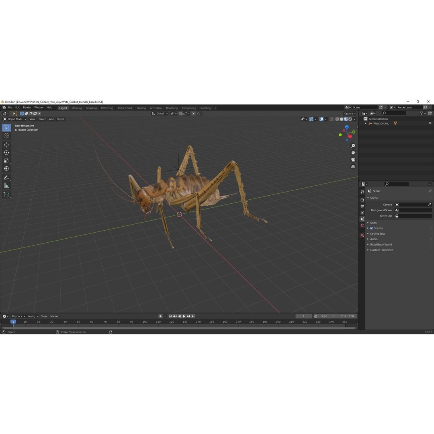
Task: Open the Object Mode dropdown
Action: pyautogui.click(x=15, y=119)
